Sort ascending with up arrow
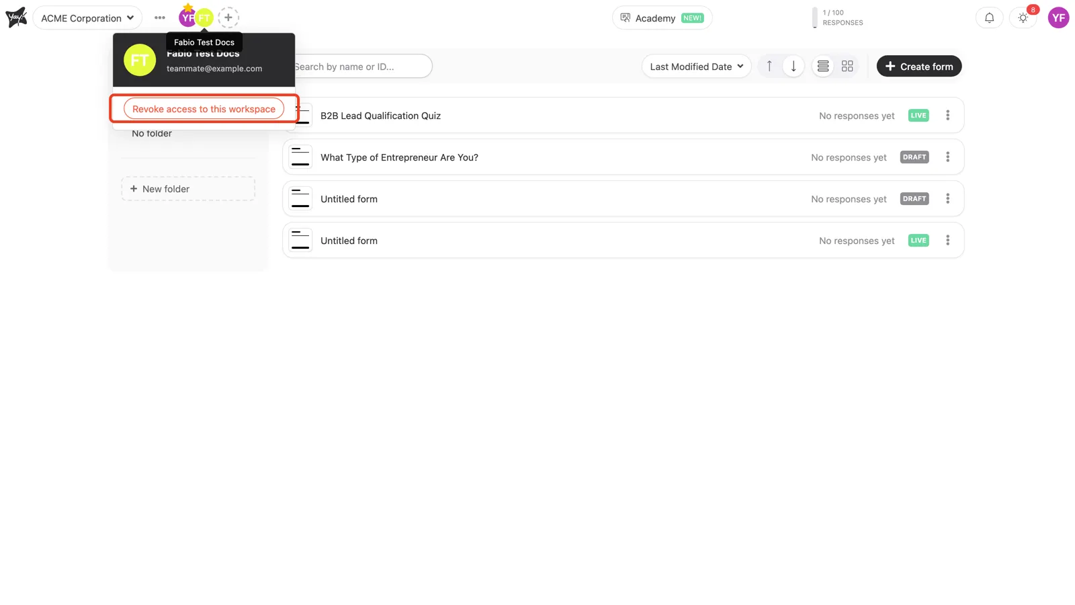This screenshot has height=605, width=1075. [x=769, y=66]
